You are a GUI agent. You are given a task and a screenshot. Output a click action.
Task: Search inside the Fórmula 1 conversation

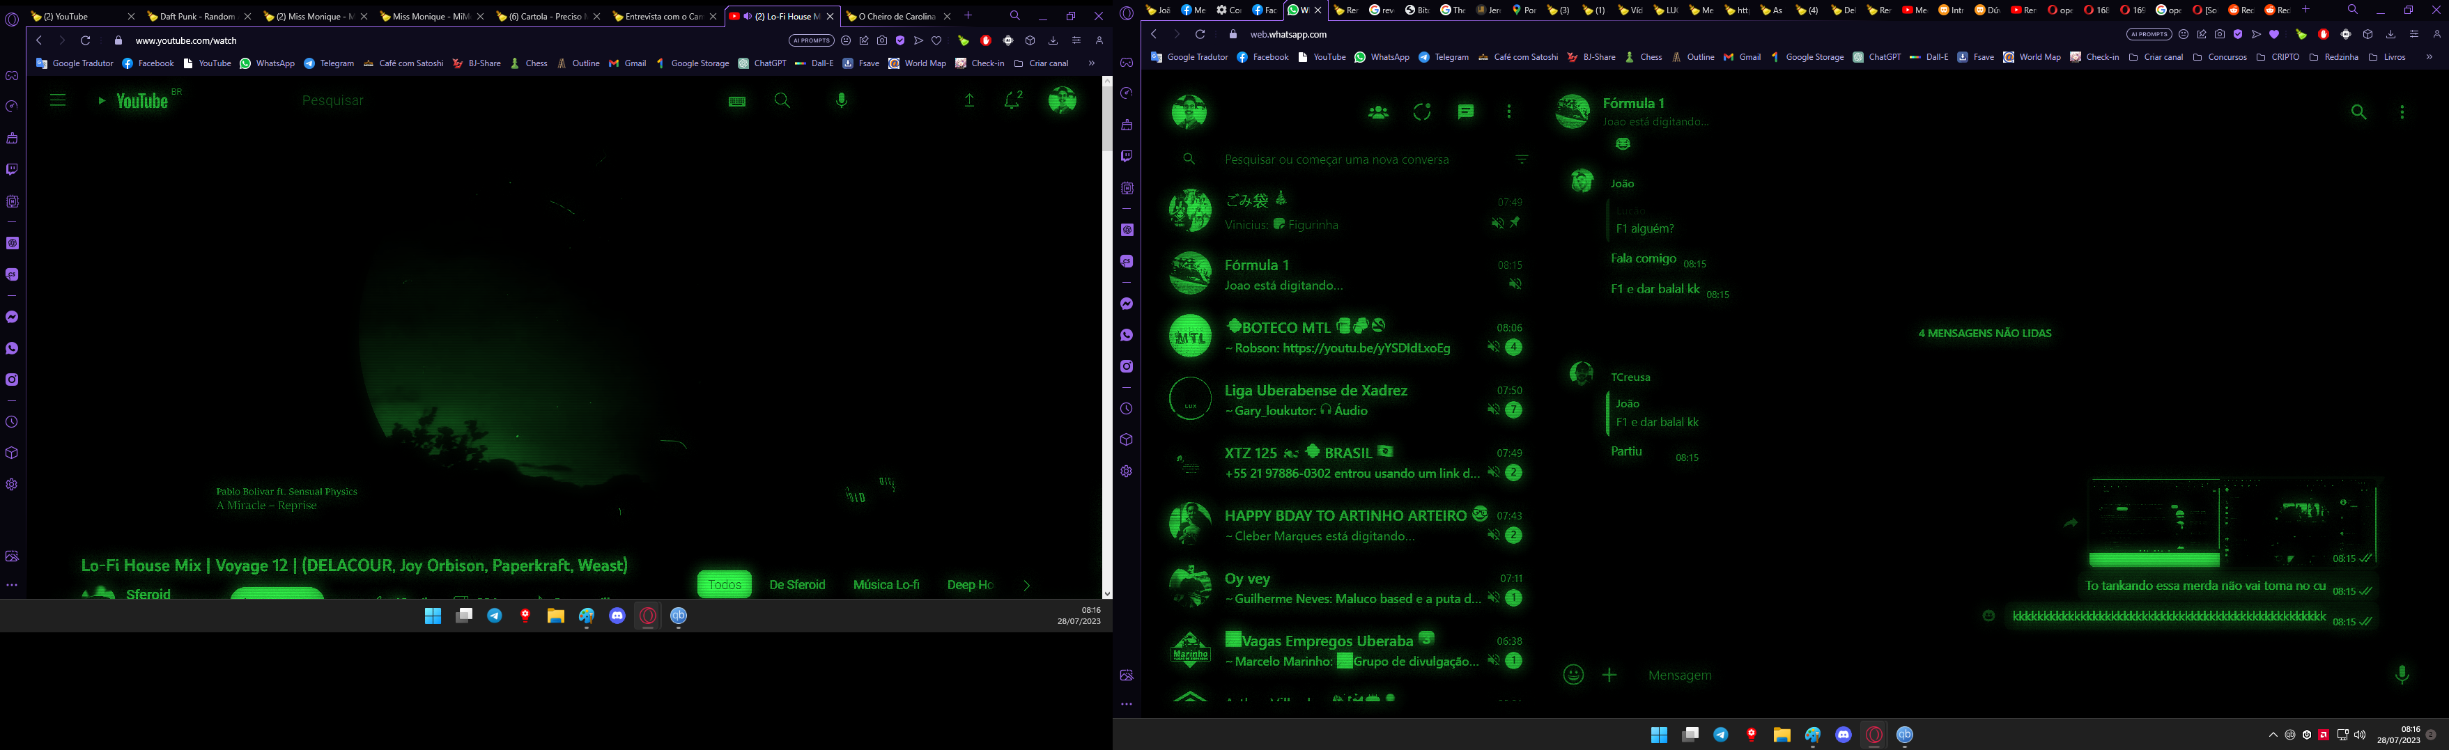[x=2360, y=112]
